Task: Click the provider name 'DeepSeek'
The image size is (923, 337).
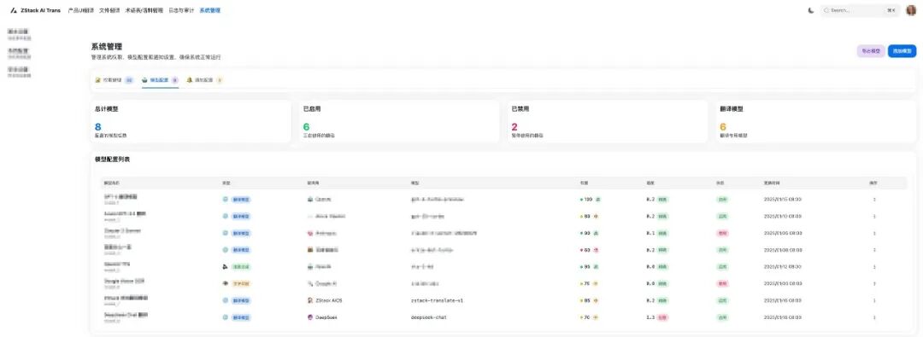Action: 326,317
